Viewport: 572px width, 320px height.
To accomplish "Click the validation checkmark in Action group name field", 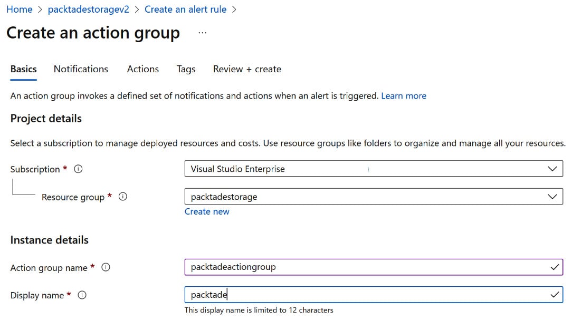I will [x=554, y=267].
